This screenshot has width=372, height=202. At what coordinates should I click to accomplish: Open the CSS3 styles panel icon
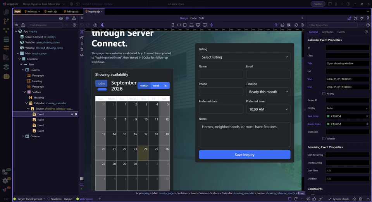click(x=362, y=18)
